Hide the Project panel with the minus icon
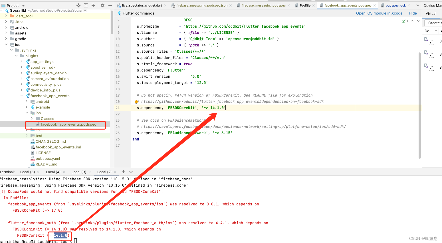442x243 pixels. 110,5
